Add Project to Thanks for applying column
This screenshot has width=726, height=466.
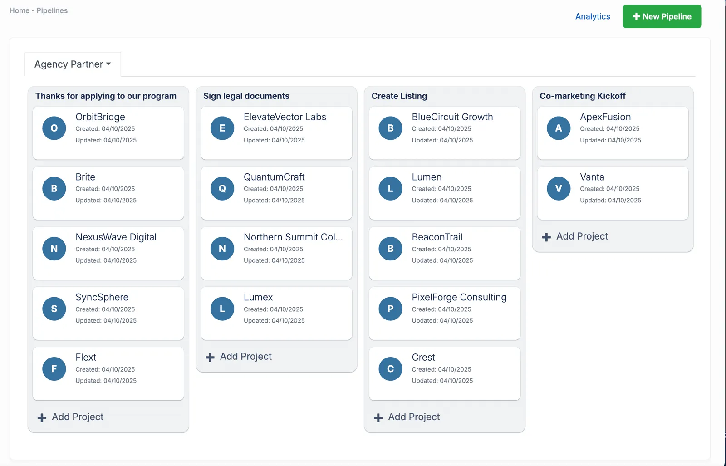point(78,417)
